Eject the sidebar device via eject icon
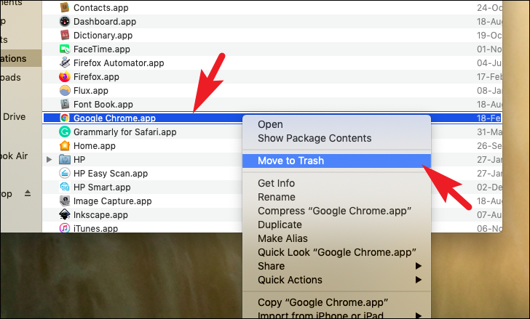The image size is (530, 319). coord(28,193)
